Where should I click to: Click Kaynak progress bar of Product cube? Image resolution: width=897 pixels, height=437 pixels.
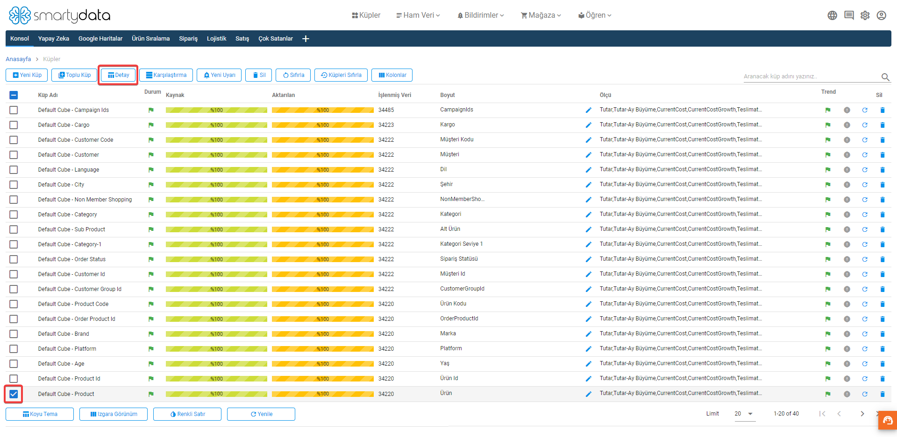[216, 394]
